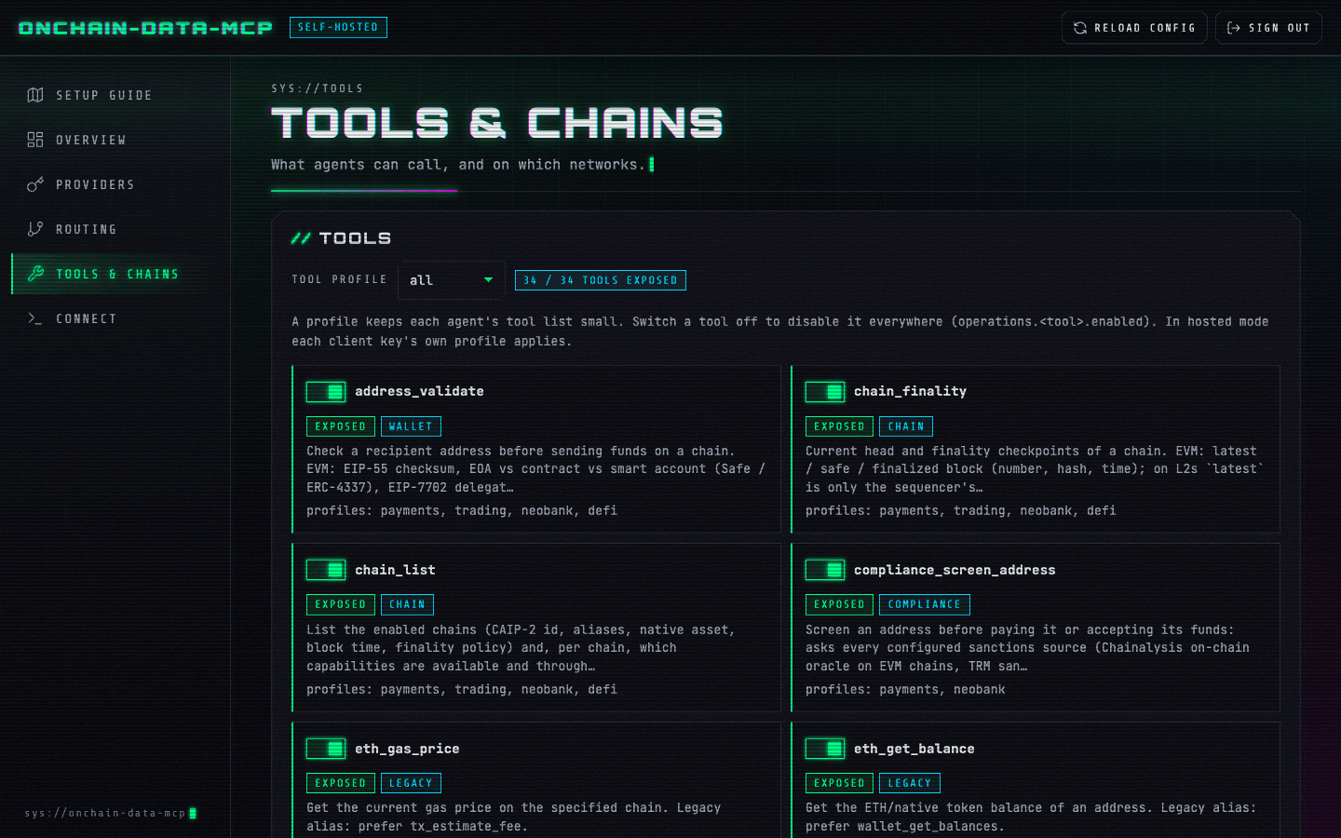Toggle the compliance_screen_address switch

pos(825,570)
